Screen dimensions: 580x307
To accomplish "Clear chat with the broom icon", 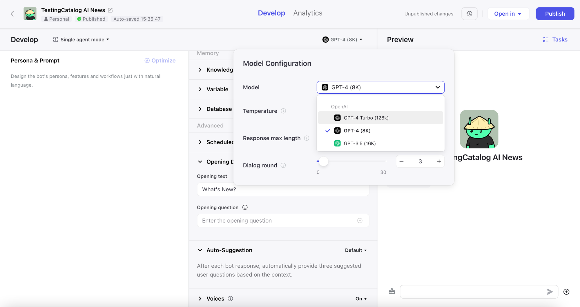I will pos(392,292).
